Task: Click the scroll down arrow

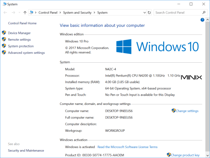Action: [208, 155]
